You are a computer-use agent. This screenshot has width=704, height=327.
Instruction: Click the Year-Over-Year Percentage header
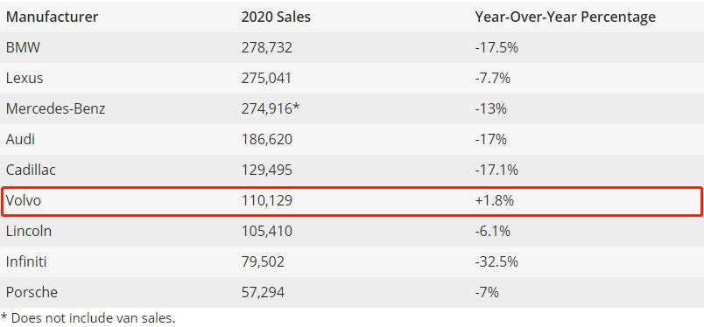click(x=566, y=17)
